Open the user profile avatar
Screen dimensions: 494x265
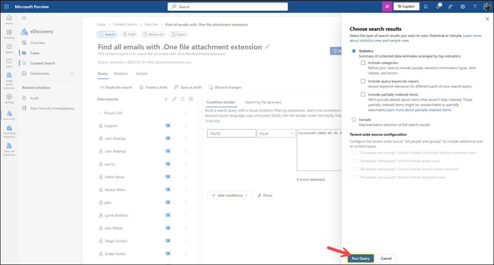pyautogui.click(x=487, y=7)
